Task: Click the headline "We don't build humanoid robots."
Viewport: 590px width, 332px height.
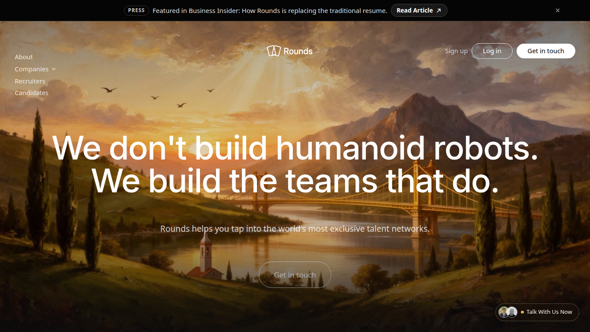Action: (x=295, y=148)
